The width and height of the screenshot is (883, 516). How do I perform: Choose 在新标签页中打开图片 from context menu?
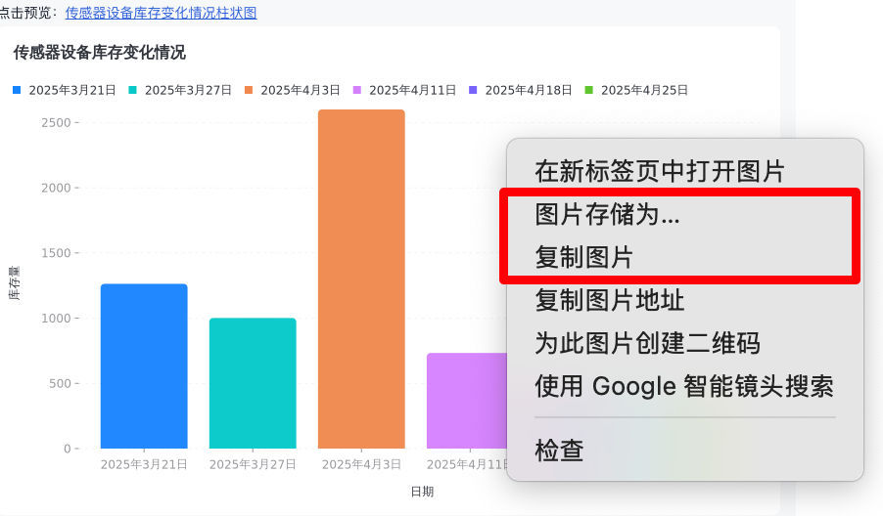pos(660,171)
